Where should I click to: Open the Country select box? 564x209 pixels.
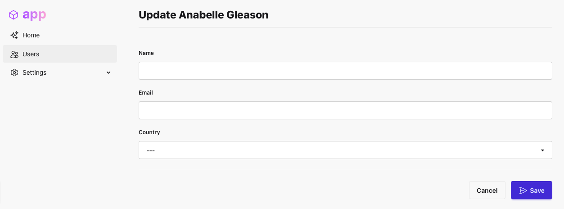pyautogui.click(x=345, y=150)
